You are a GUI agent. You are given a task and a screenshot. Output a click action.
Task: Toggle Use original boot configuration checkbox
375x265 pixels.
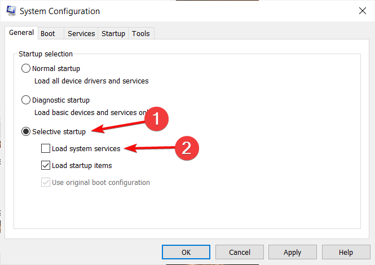coord(46,183)
